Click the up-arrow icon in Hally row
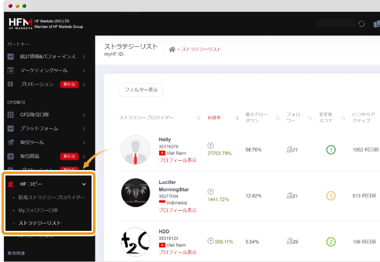Viewport: 380px width, 262px height. coord(210,145)
